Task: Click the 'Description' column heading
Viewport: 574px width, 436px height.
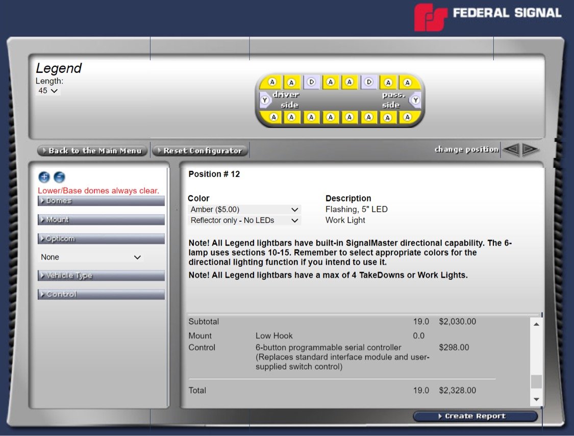Action: tap(348, 198)
